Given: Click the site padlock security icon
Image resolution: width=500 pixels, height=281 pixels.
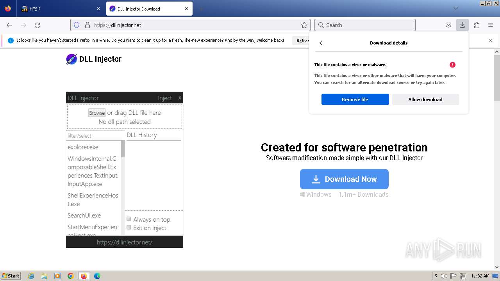Looking at the screenshot, I should pos(87,25).
